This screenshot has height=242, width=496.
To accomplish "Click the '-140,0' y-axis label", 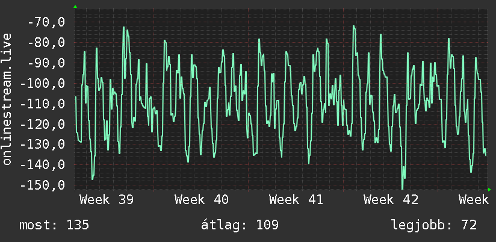I will click(x=42, y=165).
